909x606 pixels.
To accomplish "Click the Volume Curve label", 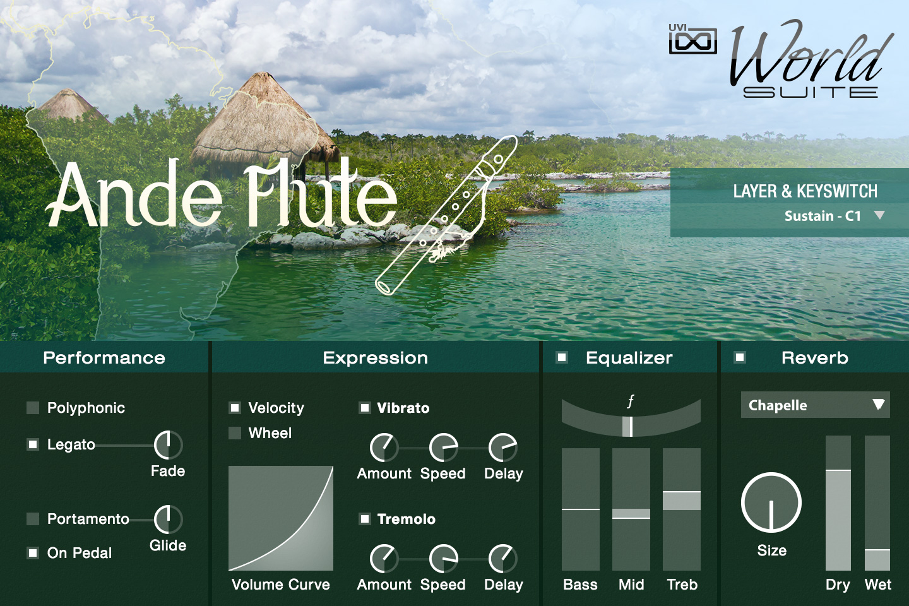I will coord(281,585).
